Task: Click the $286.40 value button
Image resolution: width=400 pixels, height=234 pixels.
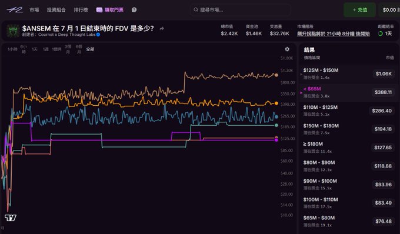Action: (x=382, y=111)
